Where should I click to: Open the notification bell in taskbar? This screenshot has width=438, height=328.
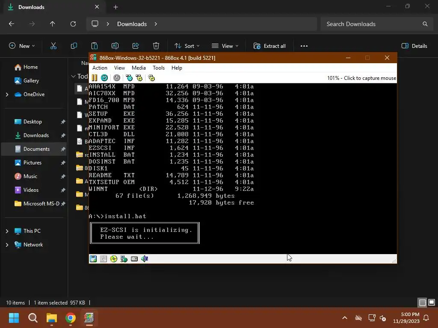[426, 318]
